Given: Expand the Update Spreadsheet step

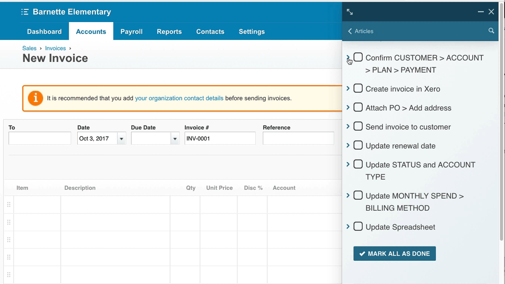Looking at the screenshot, I should pos(348,226).
